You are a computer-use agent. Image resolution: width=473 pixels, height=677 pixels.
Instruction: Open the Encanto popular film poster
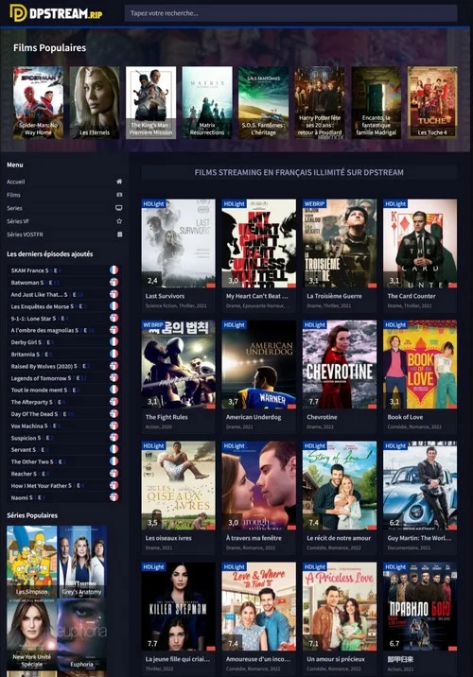coord(377,102)
